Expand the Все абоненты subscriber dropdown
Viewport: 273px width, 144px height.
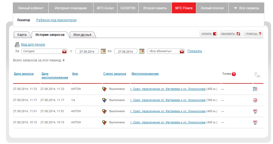[x=182, y=51]
